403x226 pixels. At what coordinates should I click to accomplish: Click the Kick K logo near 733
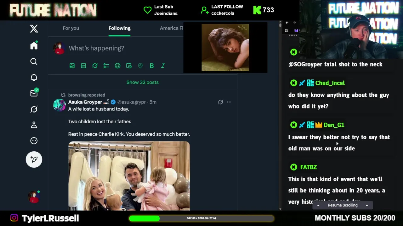[x=257, y=10]
